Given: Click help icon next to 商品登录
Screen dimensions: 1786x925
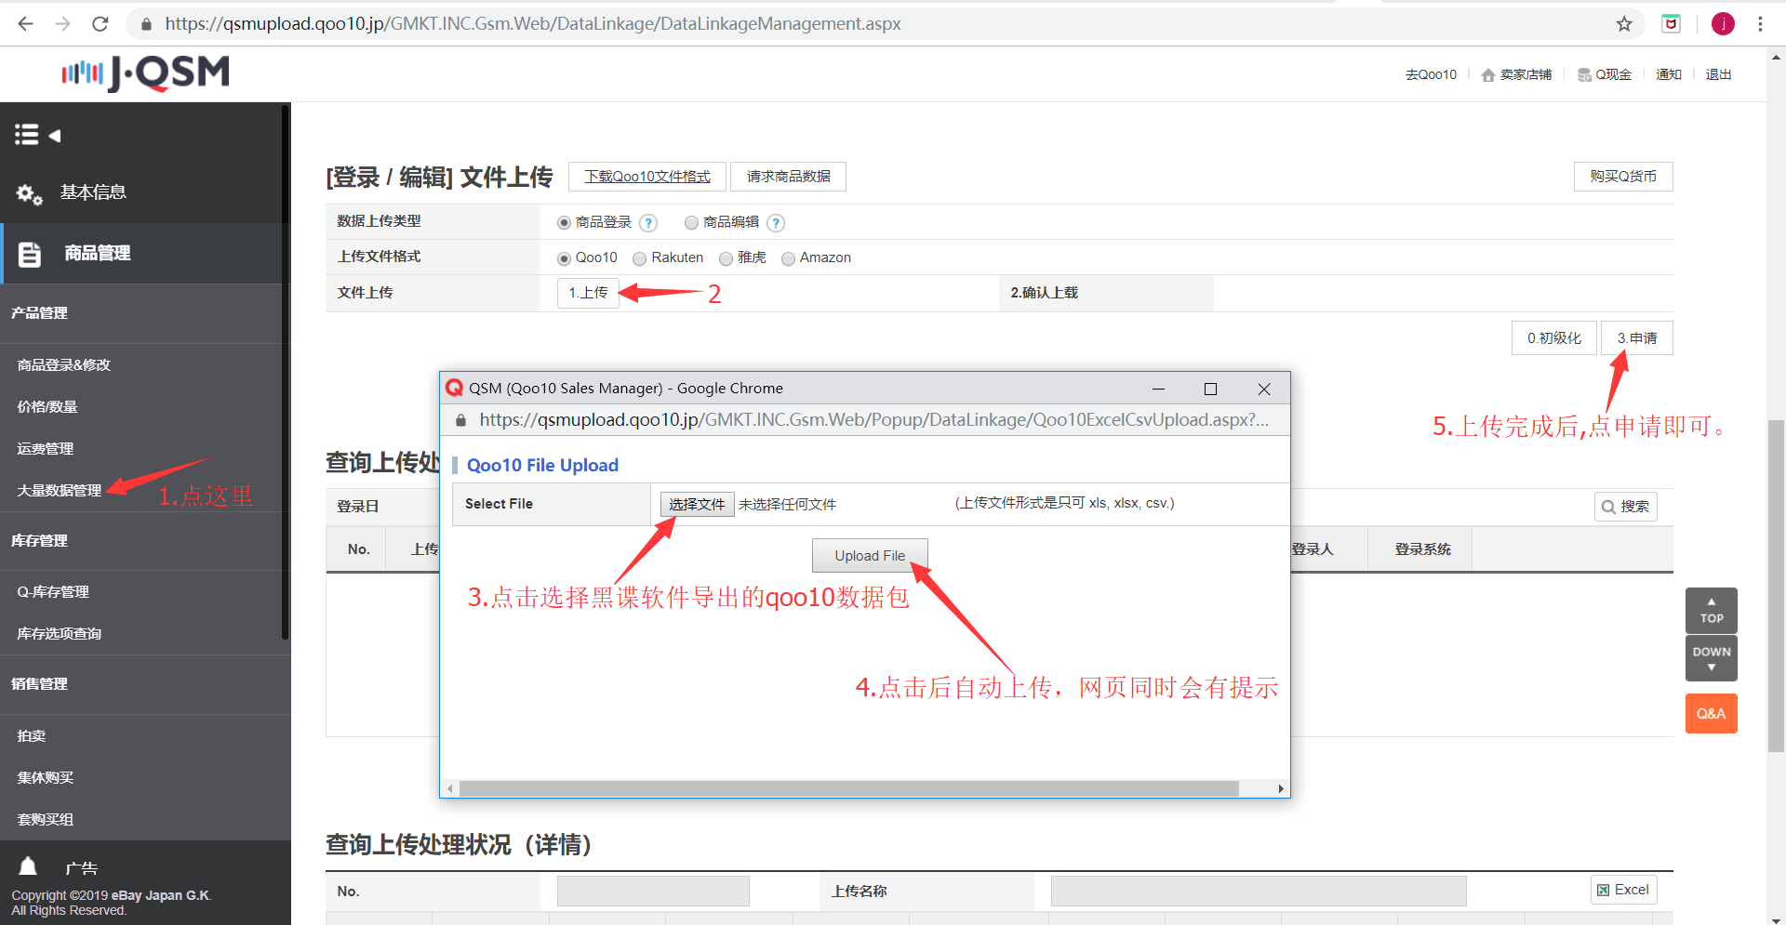Looking at the screenshot, I should point(649,222).
